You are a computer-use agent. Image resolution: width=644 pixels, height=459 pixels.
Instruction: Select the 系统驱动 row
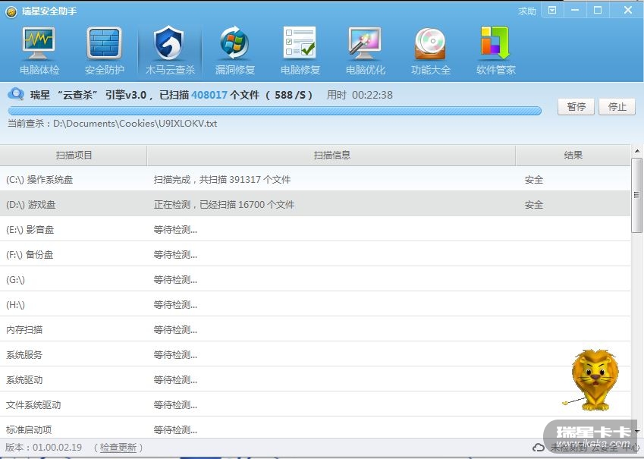click(315, 379)
